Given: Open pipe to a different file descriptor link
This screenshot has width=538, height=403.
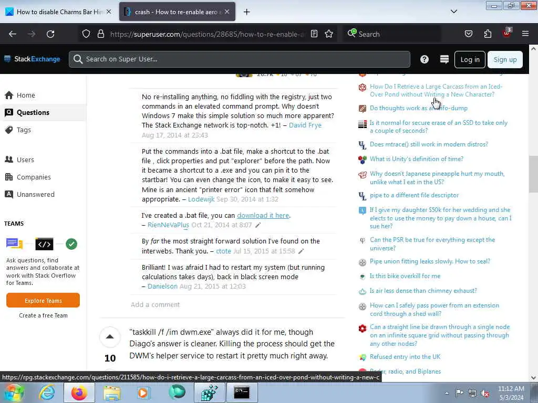Looking at the screenshot, I should [x=414, y=195].
